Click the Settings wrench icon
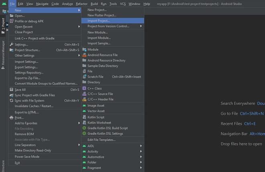265x172 pixels. (11, 44)
